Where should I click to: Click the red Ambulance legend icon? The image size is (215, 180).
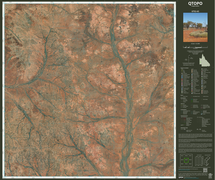[x=182, y=79]
